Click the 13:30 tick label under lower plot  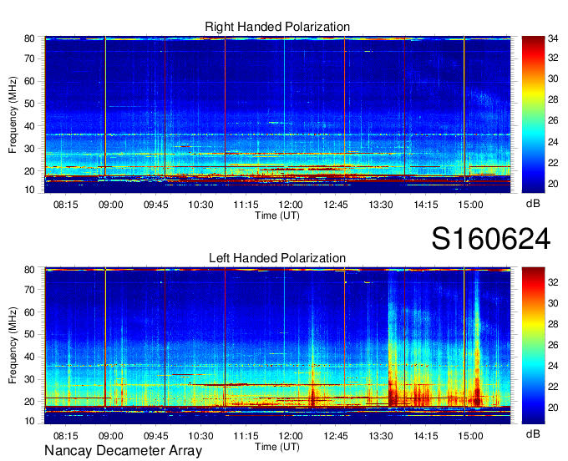[380, 436]
